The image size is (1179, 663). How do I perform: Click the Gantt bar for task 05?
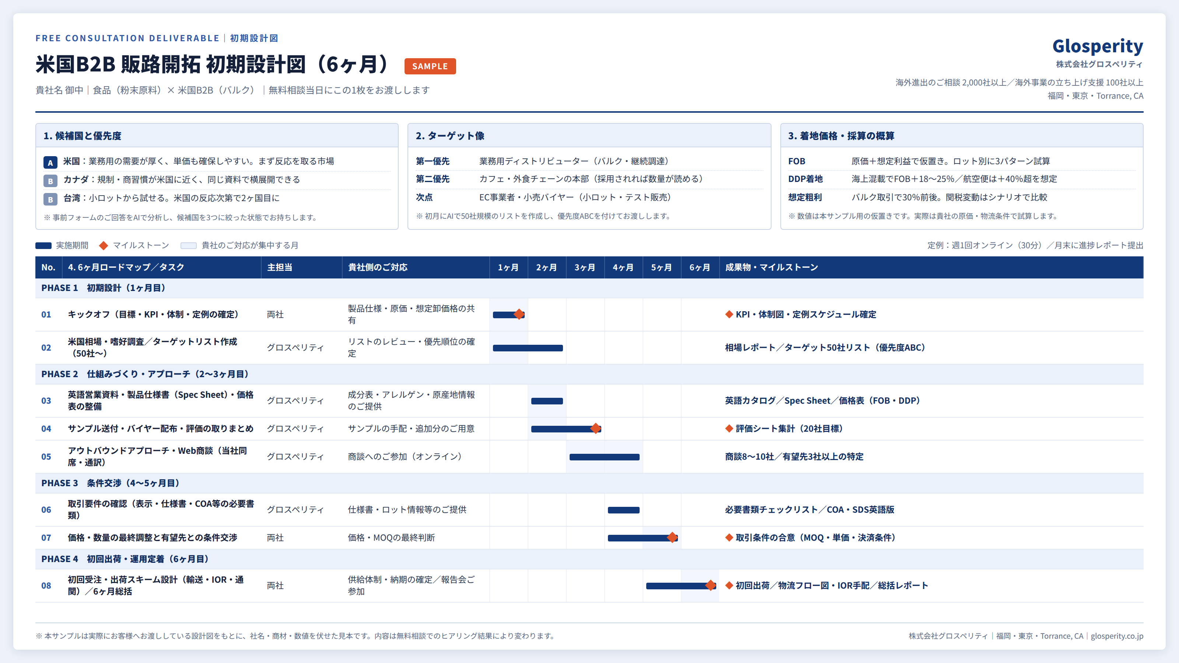coord(604,457)
